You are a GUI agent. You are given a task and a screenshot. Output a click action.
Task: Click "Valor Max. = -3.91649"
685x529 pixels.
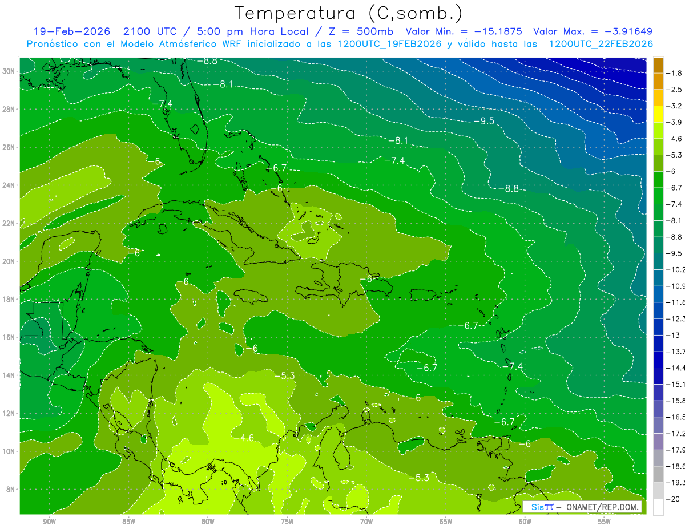click(x=593, y=31)
